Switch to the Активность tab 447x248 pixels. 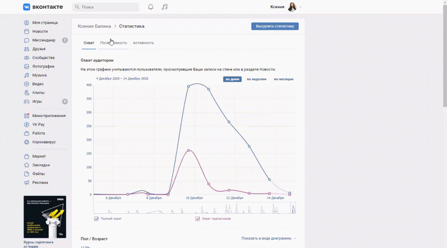(x=143, y=43)
